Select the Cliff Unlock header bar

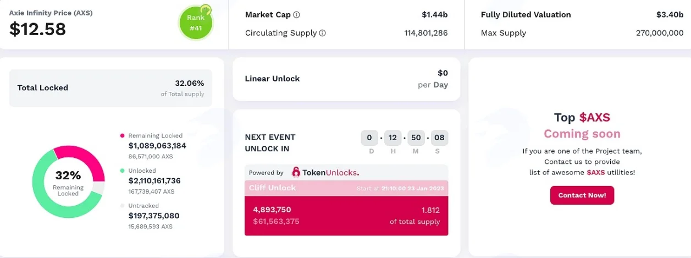coord(346,188)
